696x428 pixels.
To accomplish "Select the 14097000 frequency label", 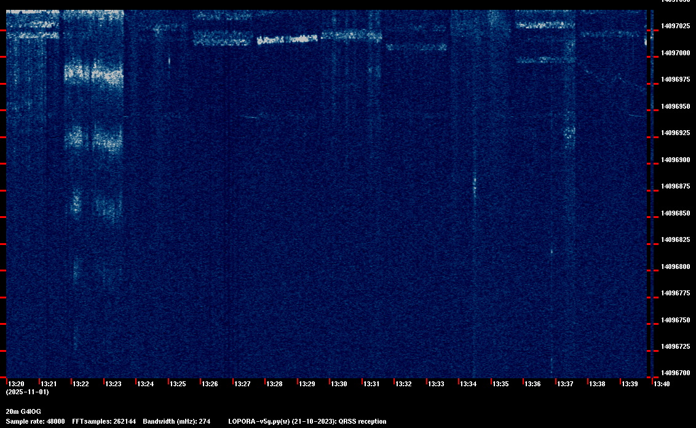I will point(676,53).
